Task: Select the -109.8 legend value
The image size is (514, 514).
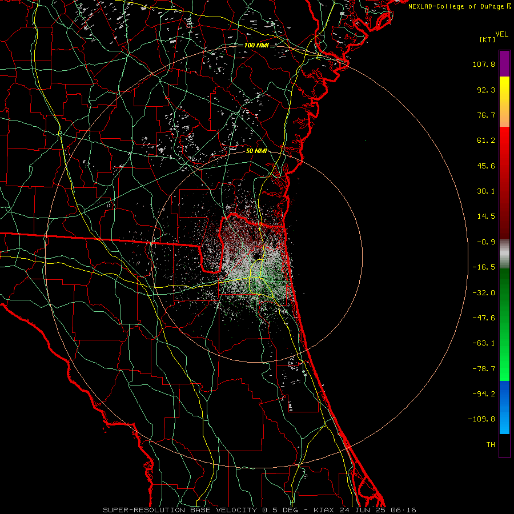Action: (481, 419)
